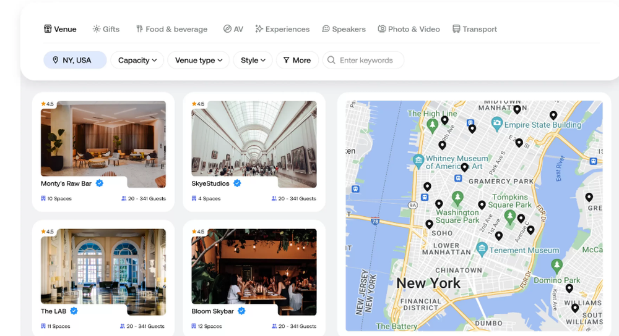619x336 pixels.
Task: Click the Empire State Building map icon
Action: click(497, 124)
